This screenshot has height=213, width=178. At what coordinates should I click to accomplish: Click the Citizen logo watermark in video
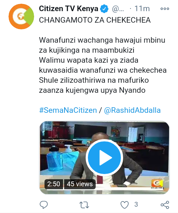(157, 183)
